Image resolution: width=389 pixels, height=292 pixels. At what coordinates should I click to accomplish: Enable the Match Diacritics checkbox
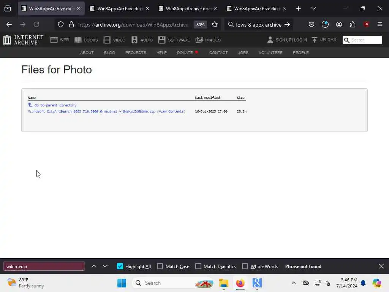[198, 266]
